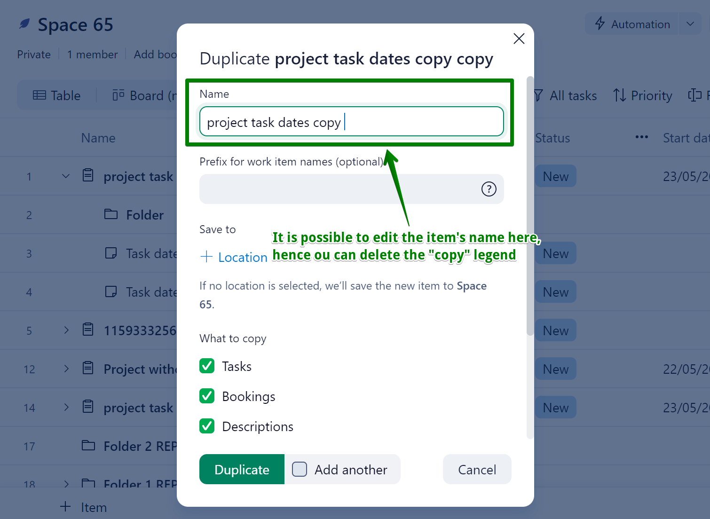This screenshot has height=519, width=710.
Task: Open the Status column three-dots menu
Action: coord(641,137)
